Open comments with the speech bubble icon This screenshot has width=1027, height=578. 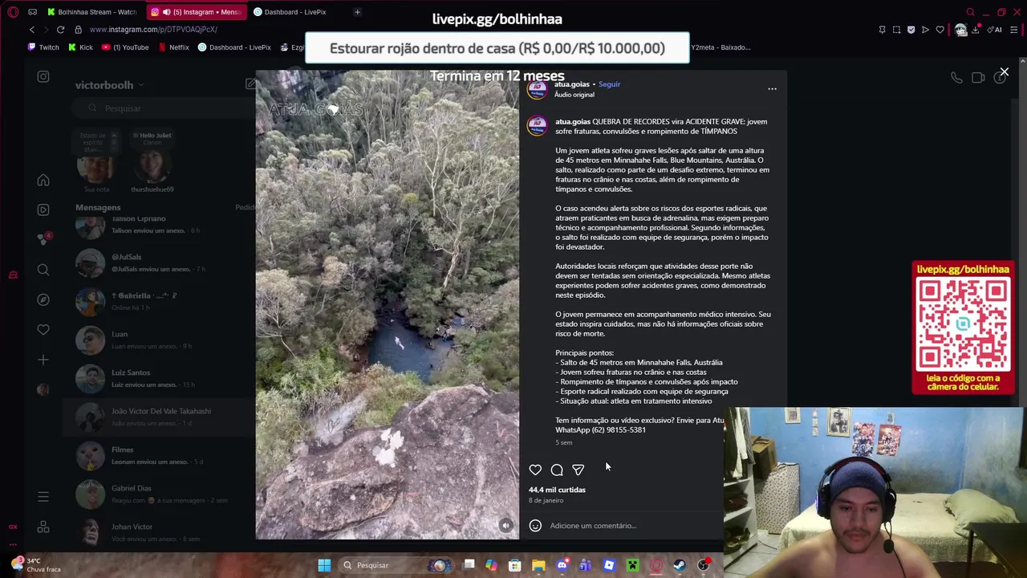click(557, 470)
